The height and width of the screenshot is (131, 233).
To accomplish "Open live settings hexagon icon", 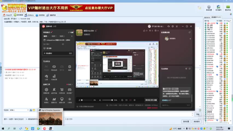I will (46, 91).
